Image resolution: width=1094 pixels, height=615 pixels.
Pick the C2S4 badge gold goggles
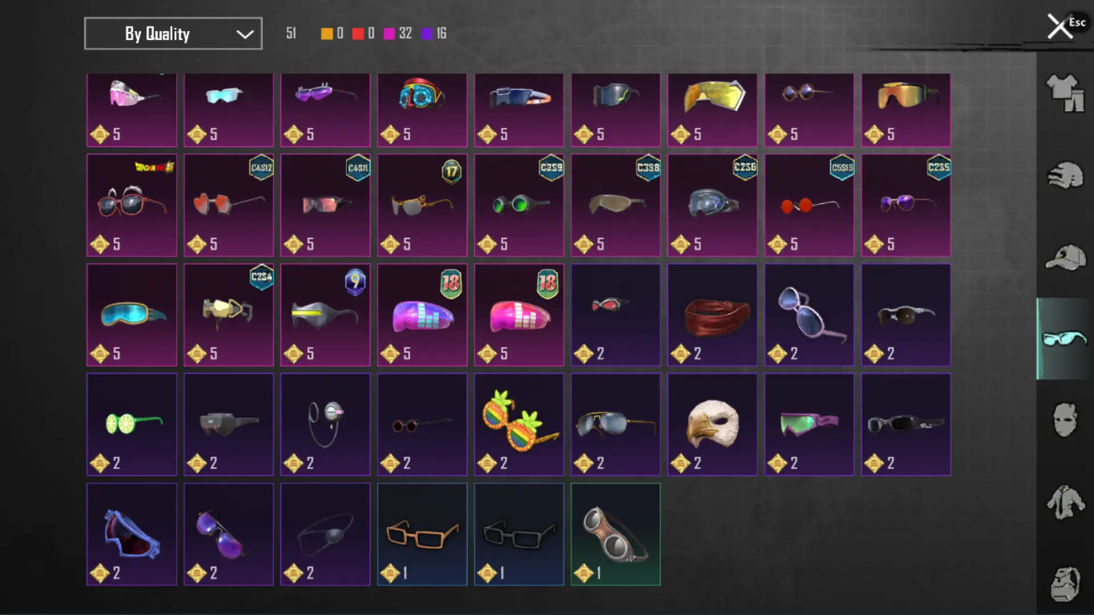point(228,315)
